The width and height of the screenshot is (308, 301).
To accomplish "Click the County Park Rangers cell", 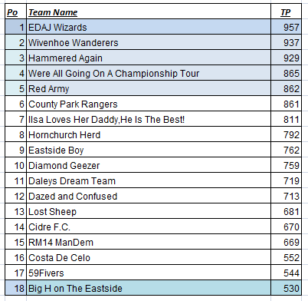I will tap(149, 104).
